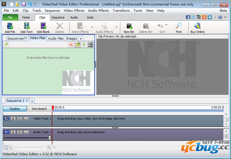This screenshot has width=231, height=159.
Task: Click the red delete clip icon above the bin
Action: pyautogui.click(x=71, y=45)
